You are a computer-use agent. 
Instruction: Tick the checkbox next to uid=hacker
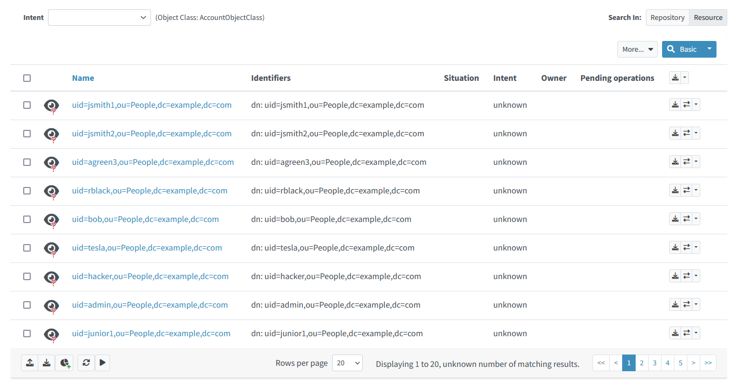[x=27, y=276]
